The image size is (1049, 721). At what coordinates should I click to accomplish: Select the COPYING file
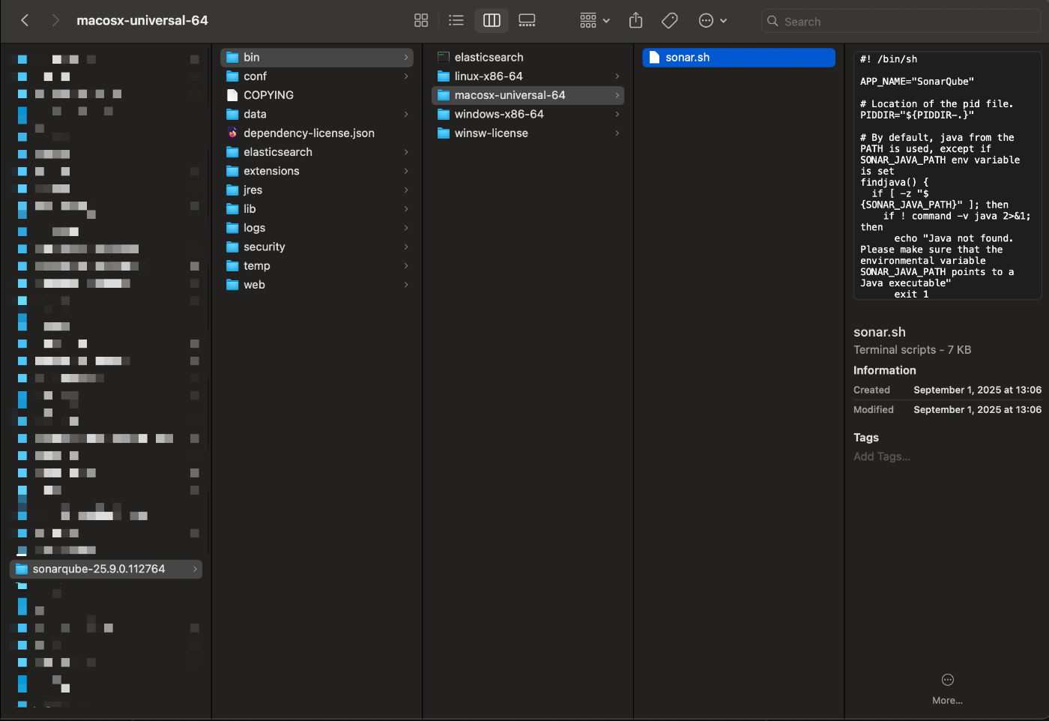[x=317, y=95]
